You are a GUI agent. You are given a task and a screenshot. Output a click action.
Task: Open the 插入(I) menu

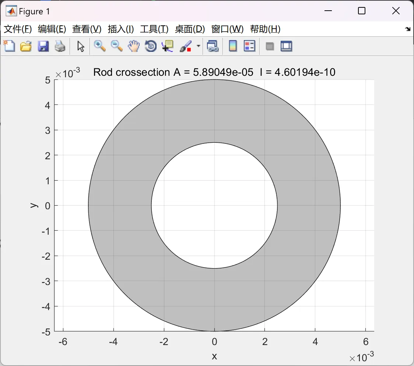(x=121, y=29)
